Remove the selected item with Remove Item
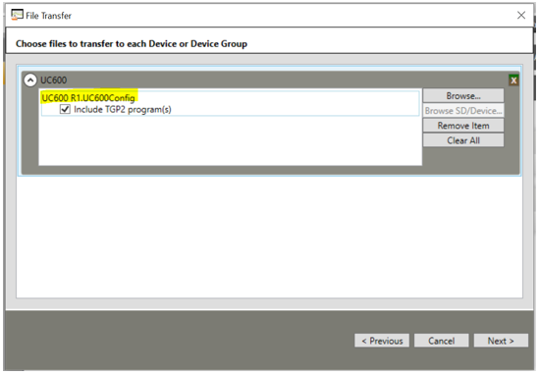Screen dimensions: 539x375 (463, 126)
